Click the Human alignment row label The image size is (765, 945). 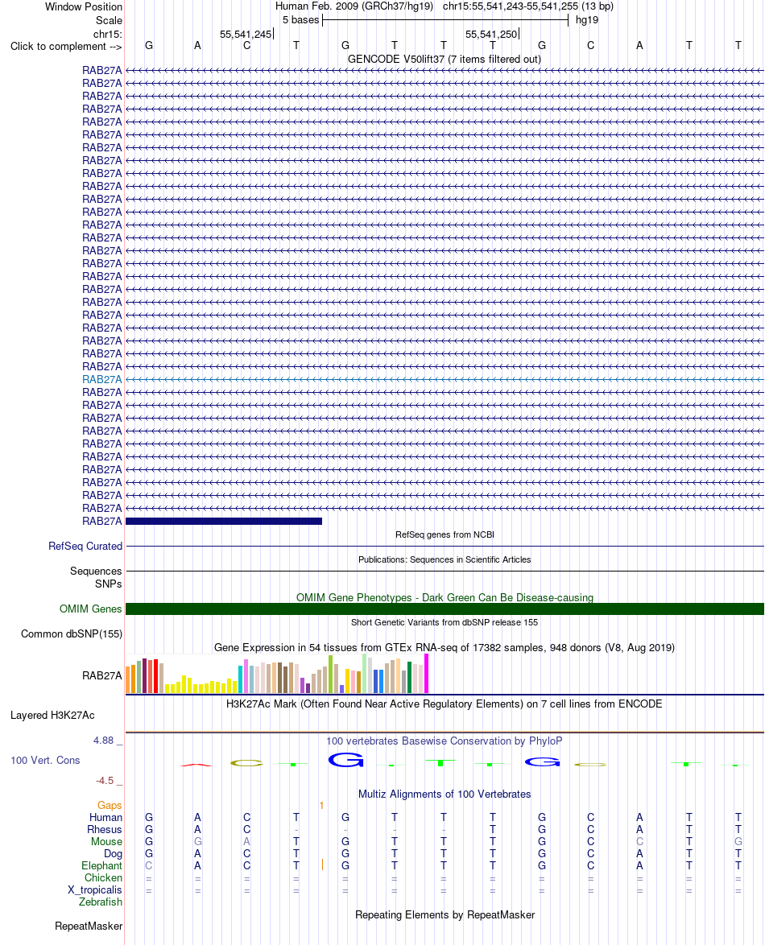coord(105,817)
